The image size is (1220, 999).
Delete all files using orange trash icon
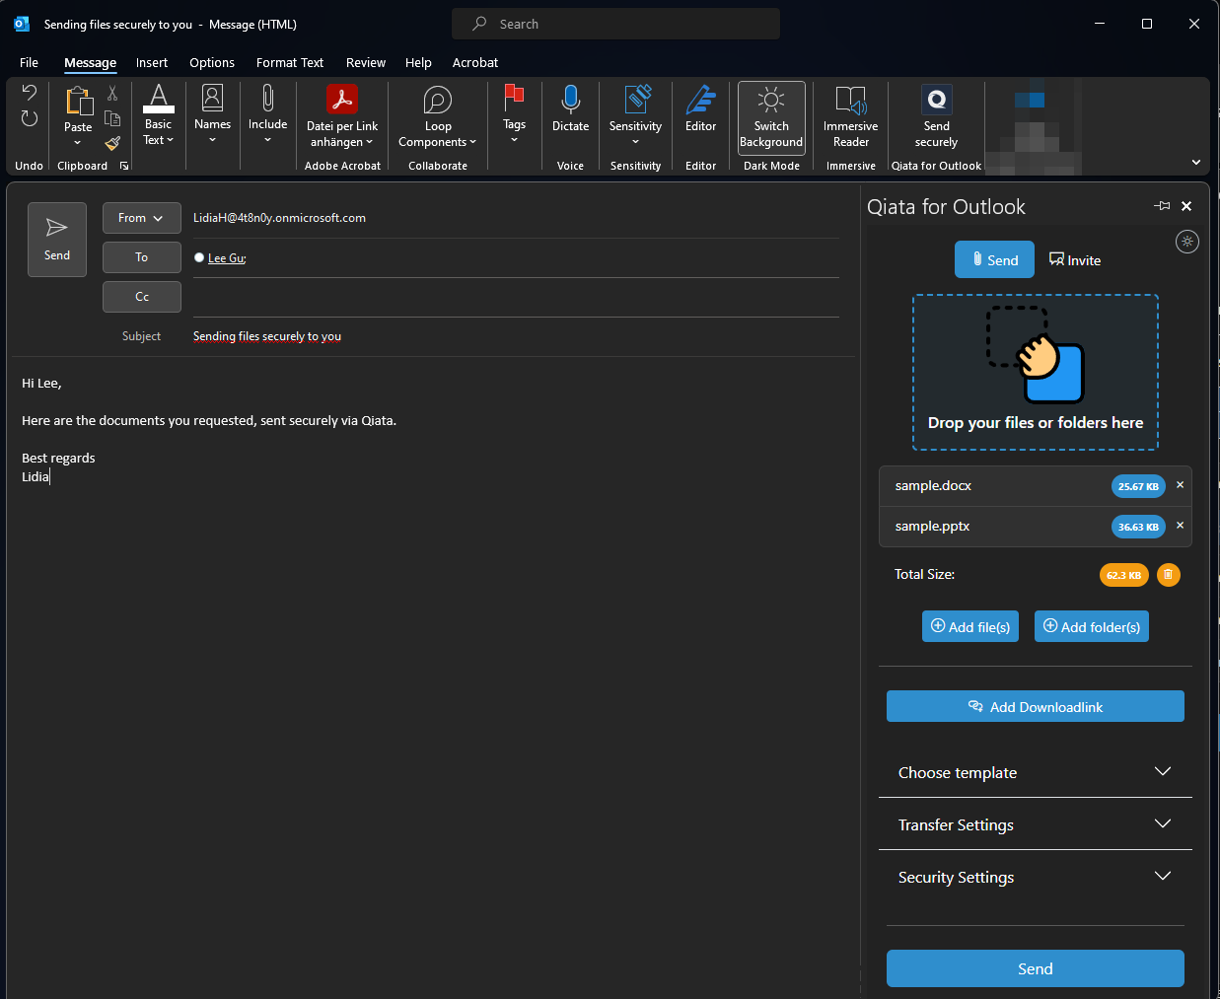pyautogui.click(x=1168, y=575)
